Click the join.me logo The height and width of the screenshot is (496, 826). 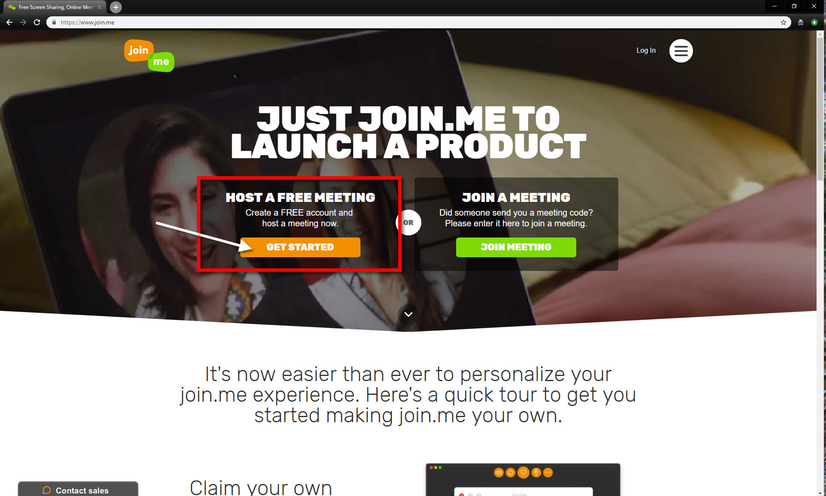[x=149, y=56]
